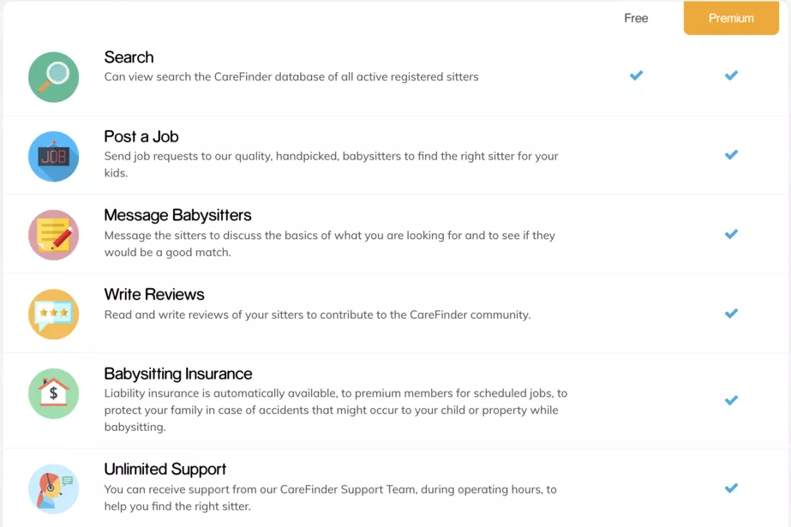This screenshot has height=527, width=791.
Task: Click the Write Reviews heading
Action: pyautogui.click(x=154, y=295)
